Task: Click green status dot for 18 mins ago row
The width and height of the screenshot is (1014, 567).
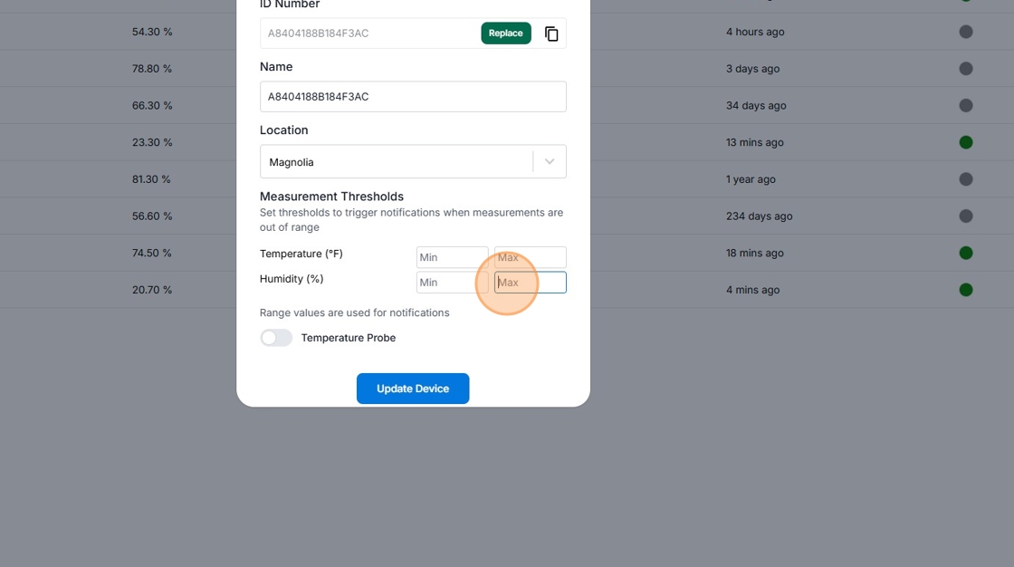Action: coord(965,253)
